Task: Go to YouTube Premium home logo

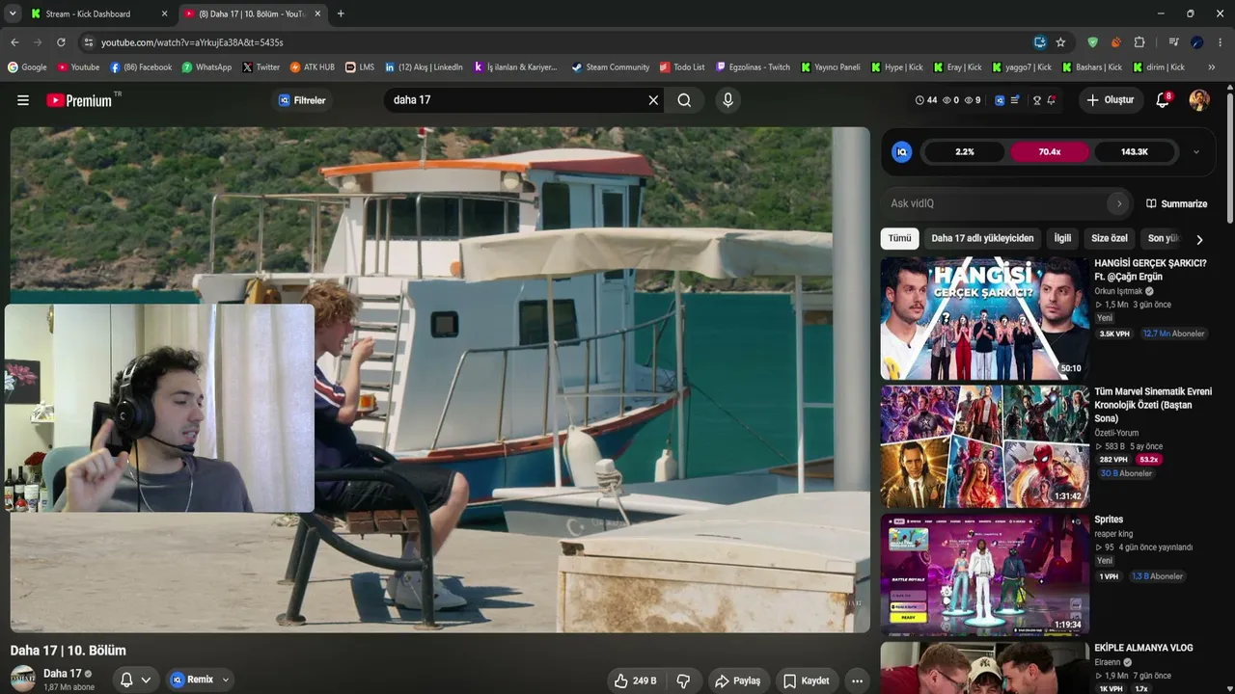Action: point(79,100)
